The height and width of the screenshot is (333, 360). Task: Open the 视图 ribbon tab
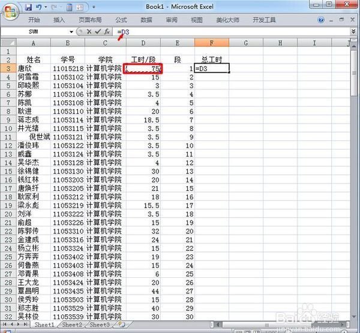pos(197,20)
